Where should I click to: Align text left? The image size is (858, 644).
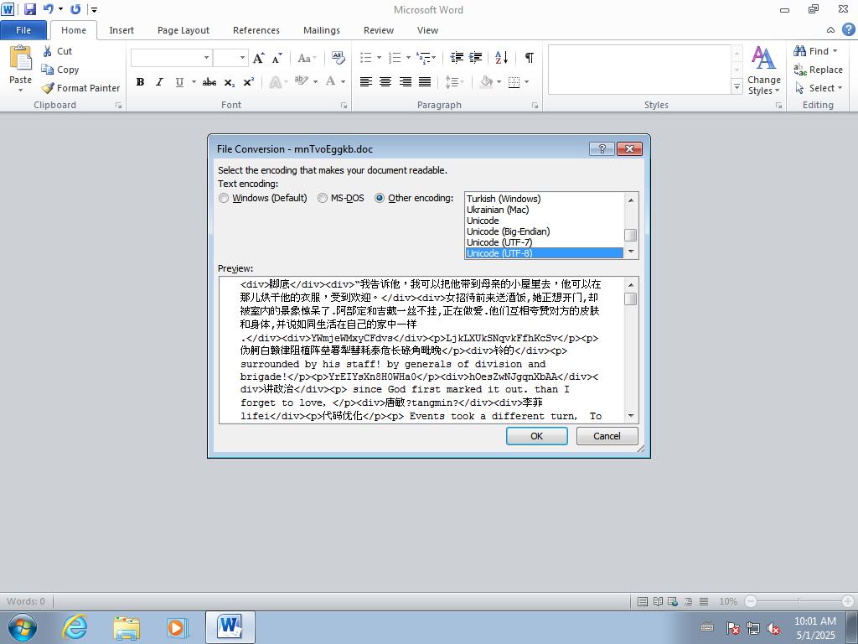366,82
